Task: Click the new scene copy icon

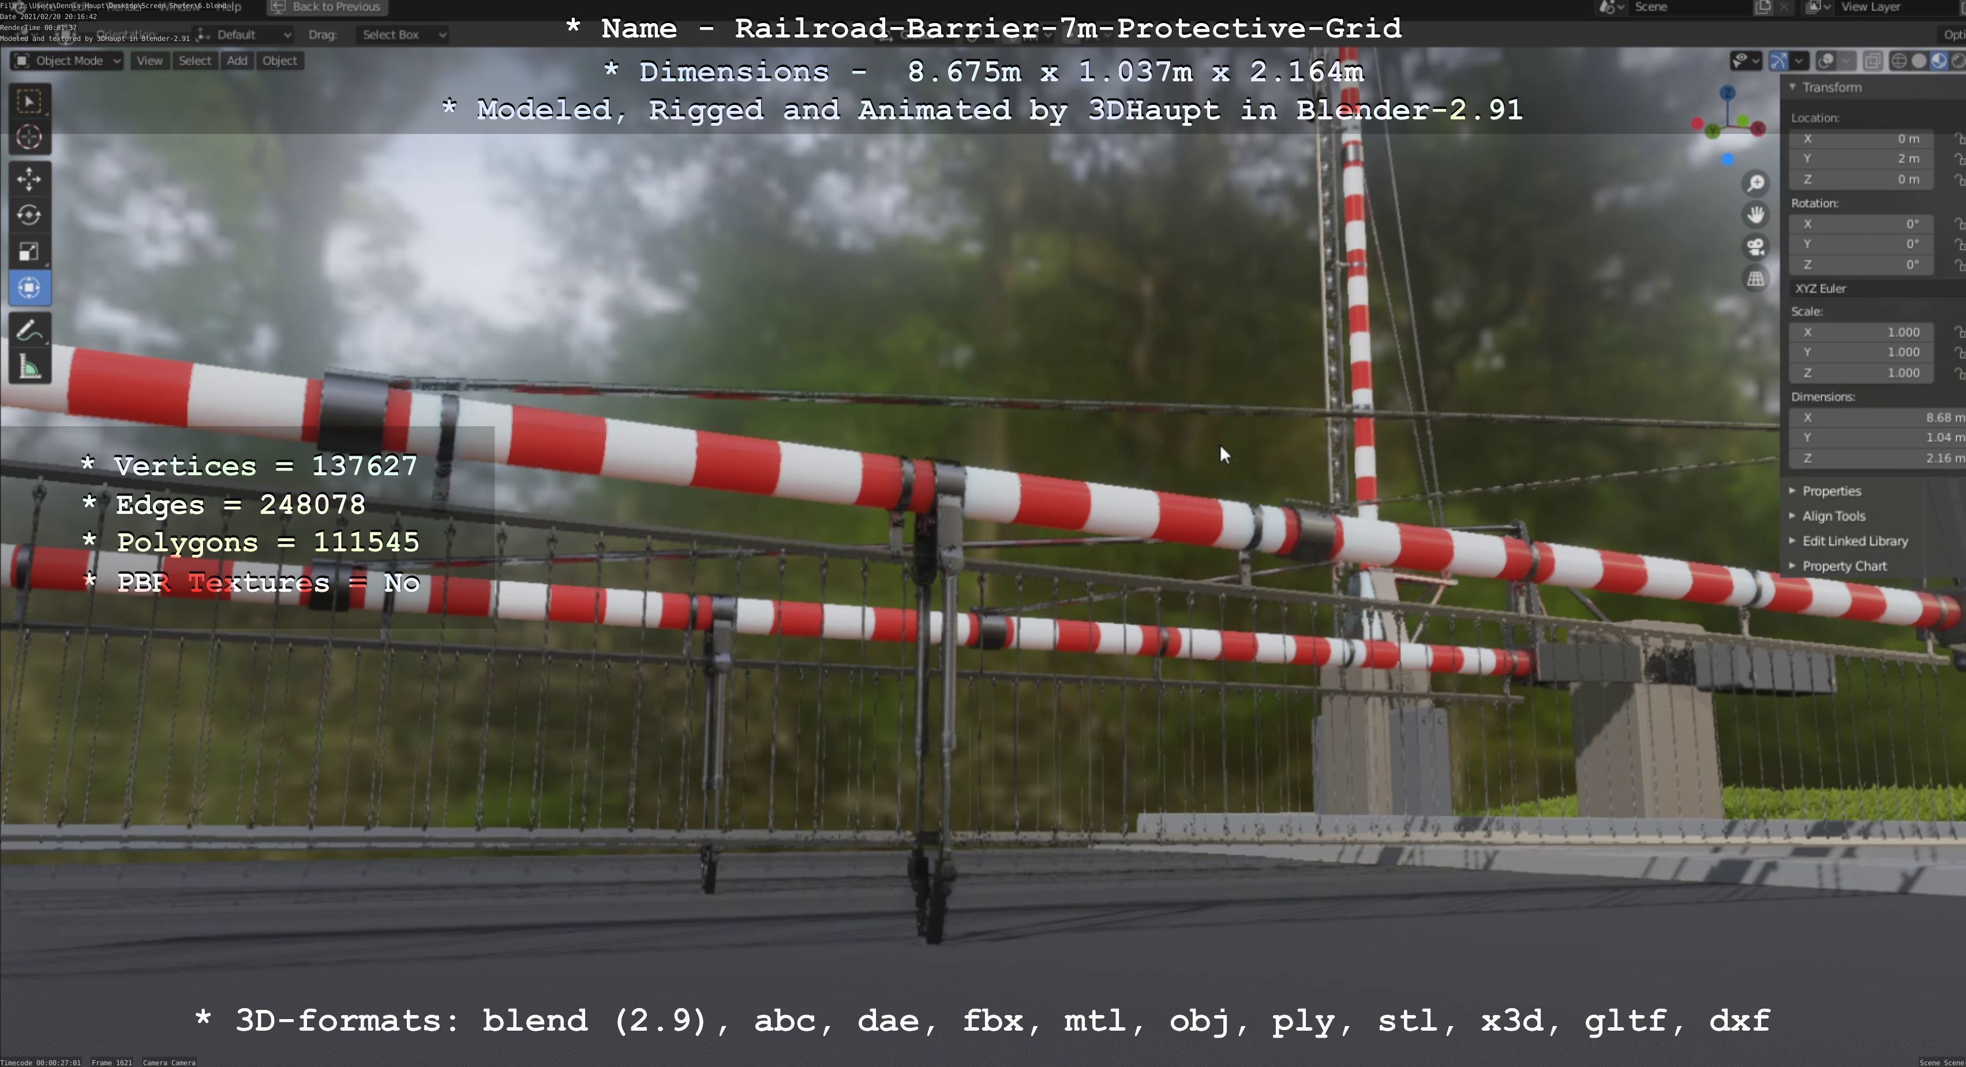Action: pos(1763,7)
